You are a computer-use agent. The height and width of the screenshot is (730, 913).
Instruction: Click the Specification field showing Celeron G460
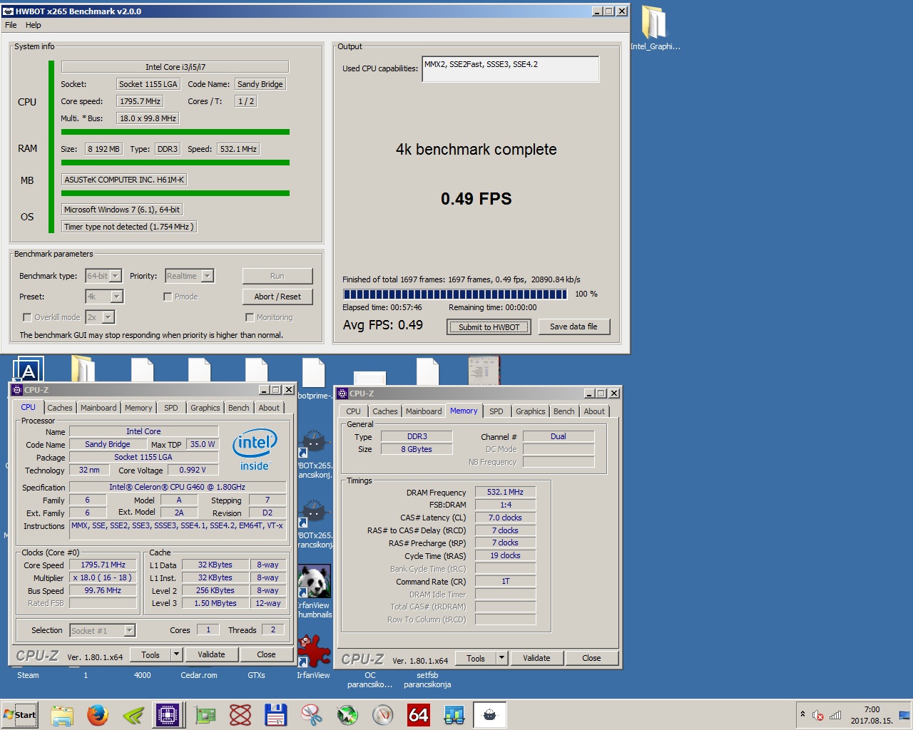(x=178, y=487)
